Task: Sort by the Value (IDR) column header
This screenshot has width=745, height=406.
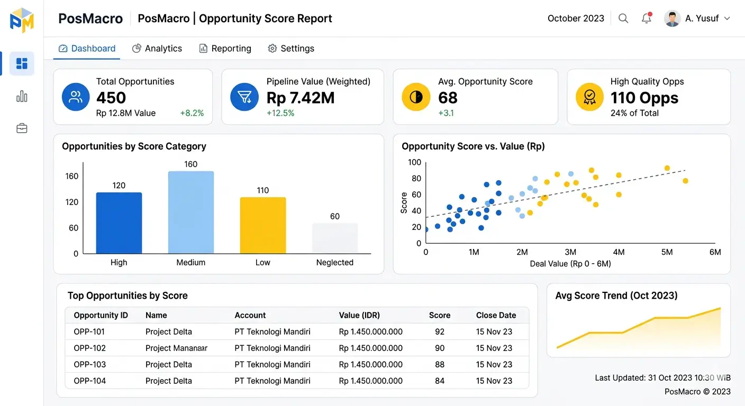Action: click(x=359, y=316)
